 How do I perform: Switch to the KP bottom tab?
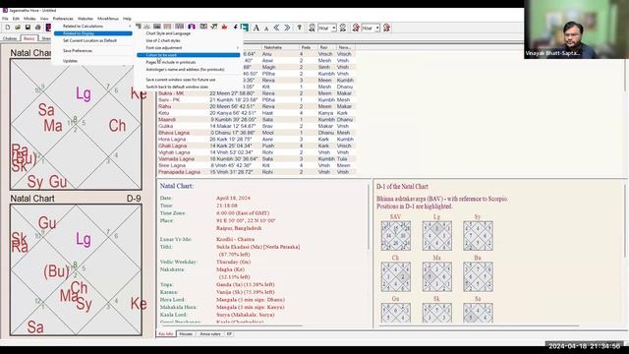pos(229,334)
